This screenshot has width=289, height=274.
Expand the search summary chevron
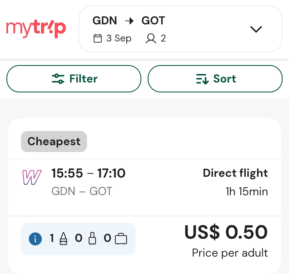(256, 29)
